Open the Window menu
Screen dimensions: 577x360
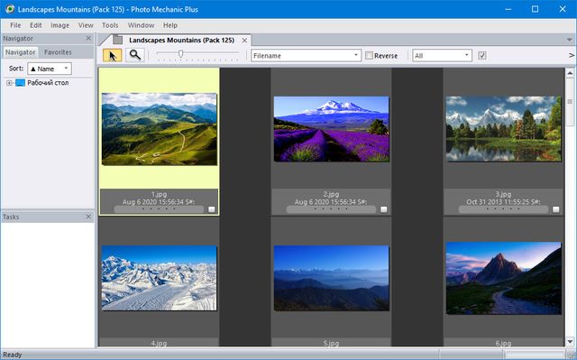141,25
